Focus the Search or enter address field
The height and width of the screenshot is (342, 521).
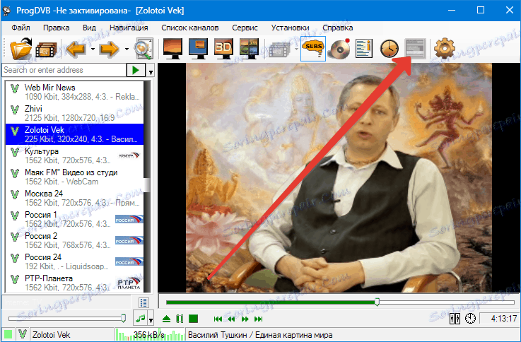(x=64, y=70)
